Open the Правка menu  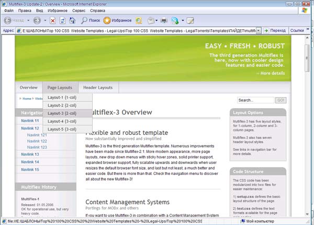pyautogui.click(x=25, y=10)
